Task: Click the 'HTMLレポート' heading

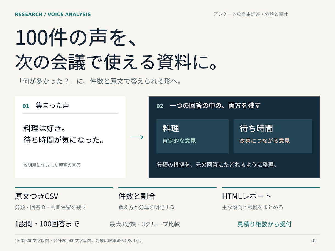Action: (247, 196)
